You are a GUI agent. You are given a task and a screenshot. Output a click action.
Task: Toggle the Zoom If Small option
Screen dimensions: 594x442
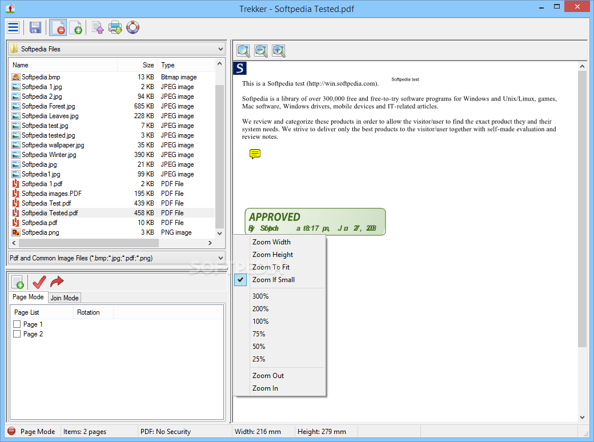[279, 279]
